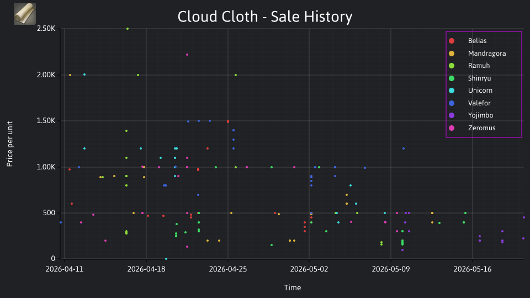Click the pink Zeromus color marker

coord(452,128)
